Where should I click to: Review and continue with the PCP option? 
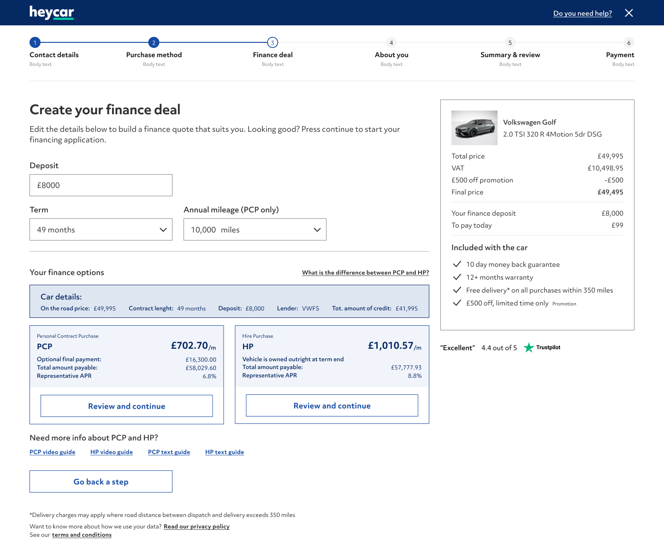[x=126, y=406]
